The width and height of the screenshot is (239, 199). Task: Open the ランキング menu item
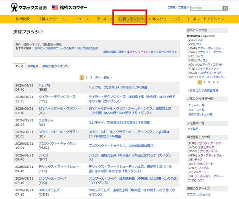(x=105, y=19)
